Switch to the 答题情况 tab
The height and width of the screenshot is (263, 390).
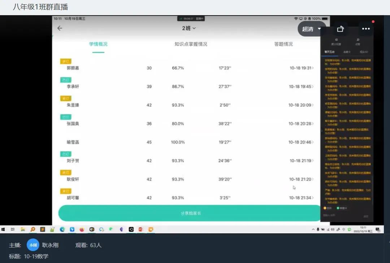[283, 44]
